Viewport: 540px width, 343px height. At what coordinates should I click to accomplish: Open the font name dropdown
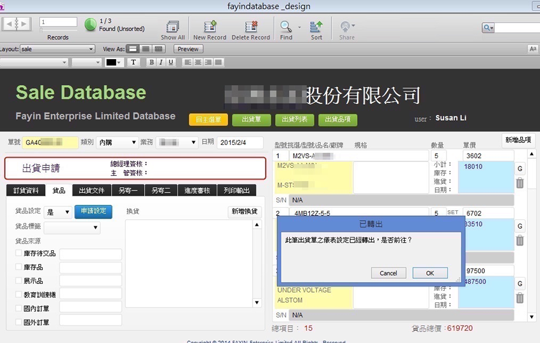point(34,62)
